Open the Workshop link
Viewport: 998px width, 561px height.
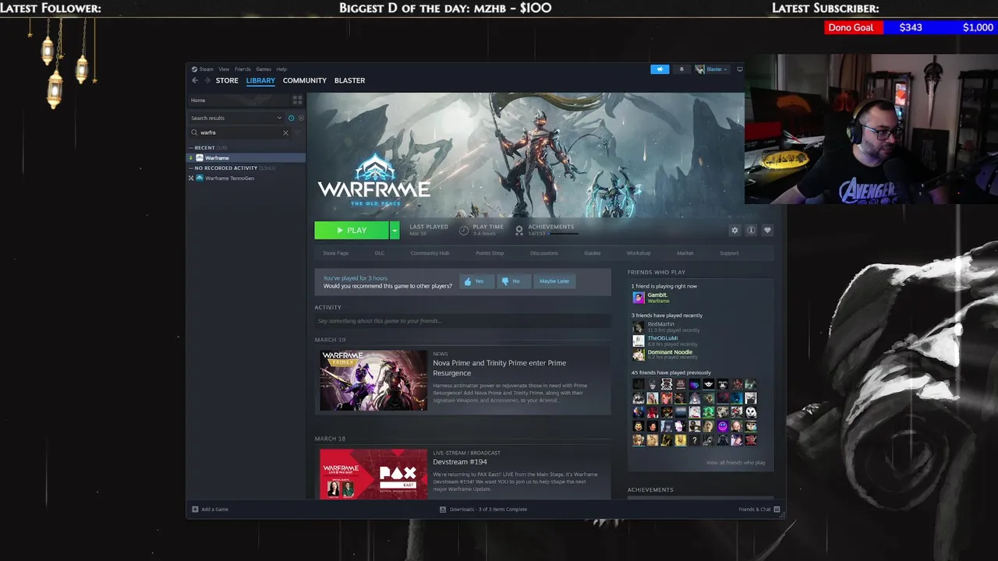pyautogui.click(x=639, y=253)
